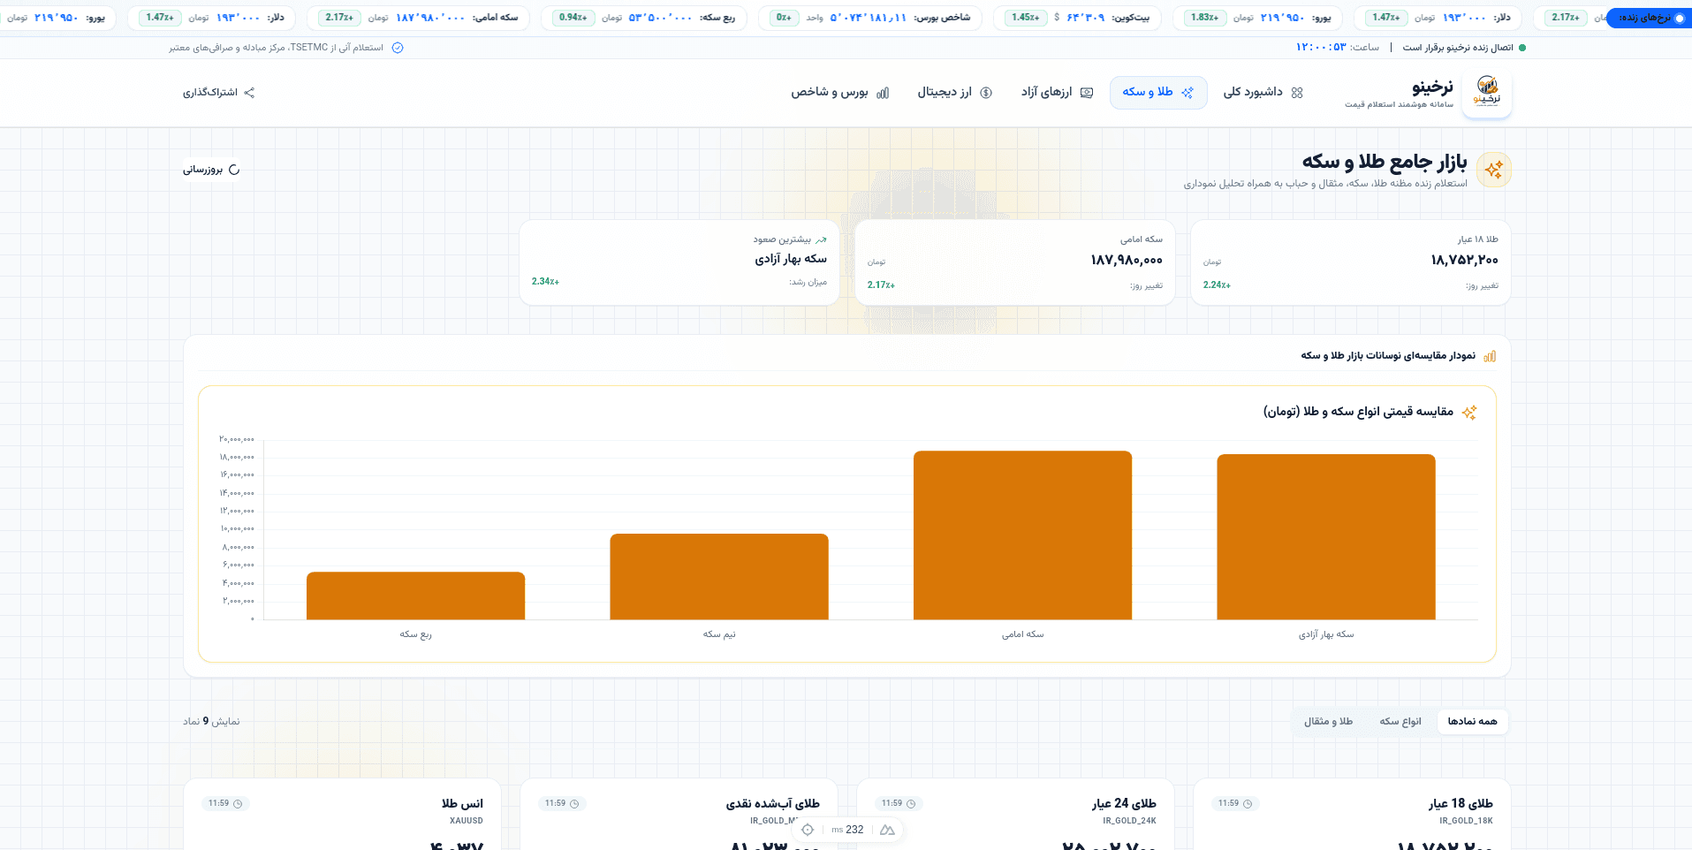Click the داشبورد کلی grid icon

[1297, 93]
